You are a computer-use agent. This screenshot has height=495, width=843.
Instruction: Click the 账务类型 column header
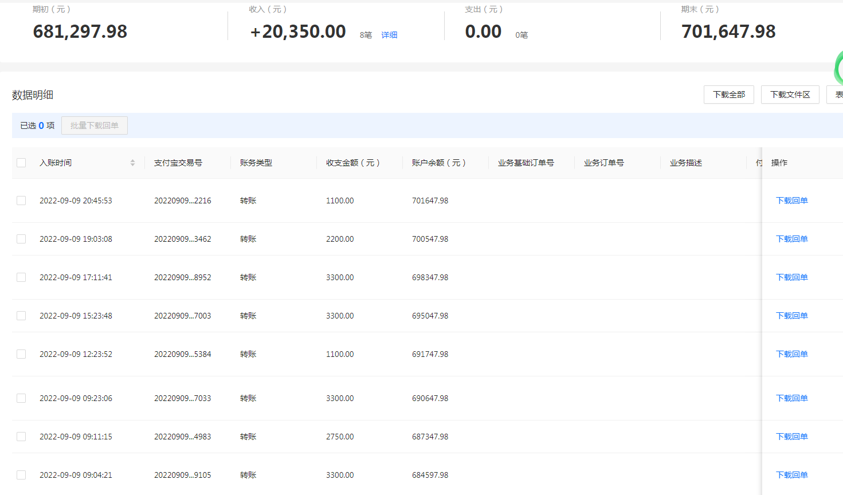256,163
